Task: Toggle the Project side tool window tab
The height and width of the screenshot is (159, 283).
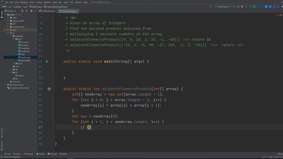Action: coord(2,14)
